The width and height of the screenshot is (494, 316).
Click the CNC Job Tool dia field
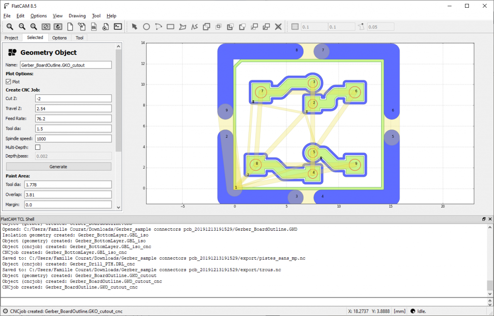point(73,129)
